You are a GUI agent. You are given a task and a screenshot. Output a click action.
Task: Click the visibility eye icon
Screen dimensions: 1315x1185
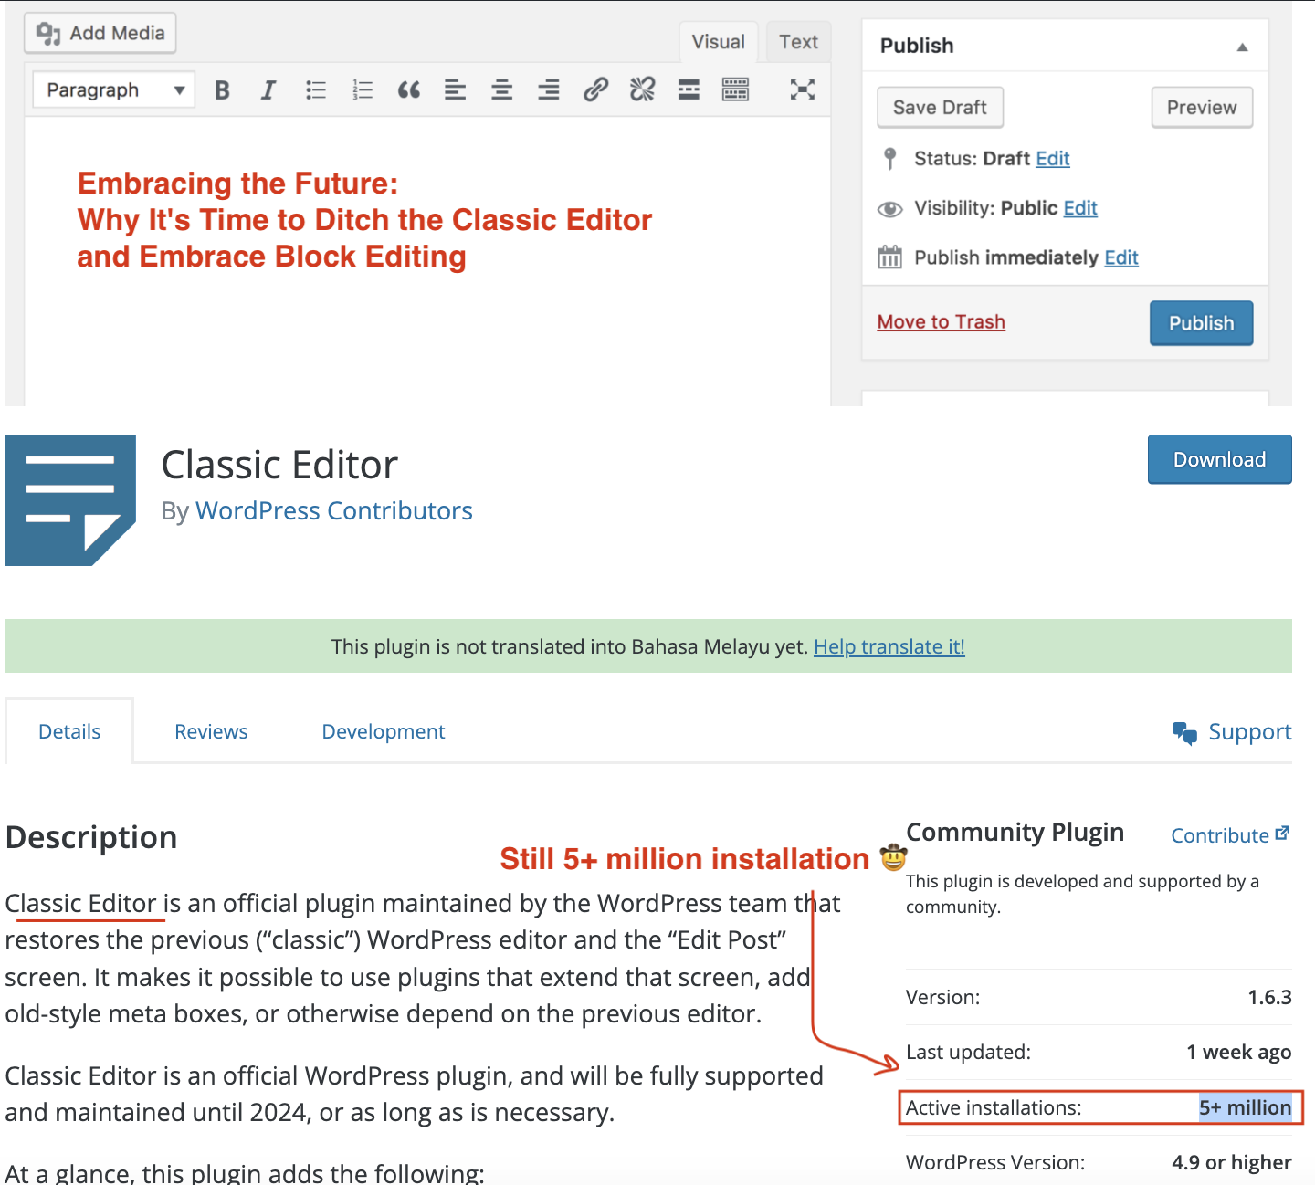click(x=889, y=209)
